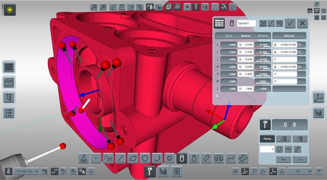Select the Line feature tool
Viewport: 327px width, 180px height.
pyautogui.click(x=120, y=158)
